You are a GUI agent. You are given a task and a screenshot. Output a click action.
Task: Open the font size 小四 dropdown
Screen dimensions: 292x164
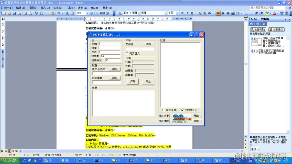coord(177,13)
